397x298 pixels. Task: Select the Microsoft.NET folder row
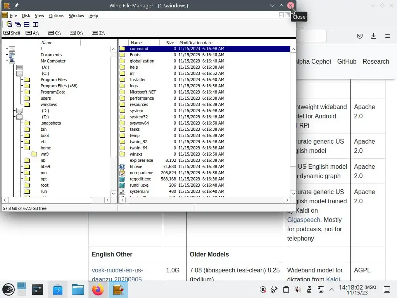(204, 92)
